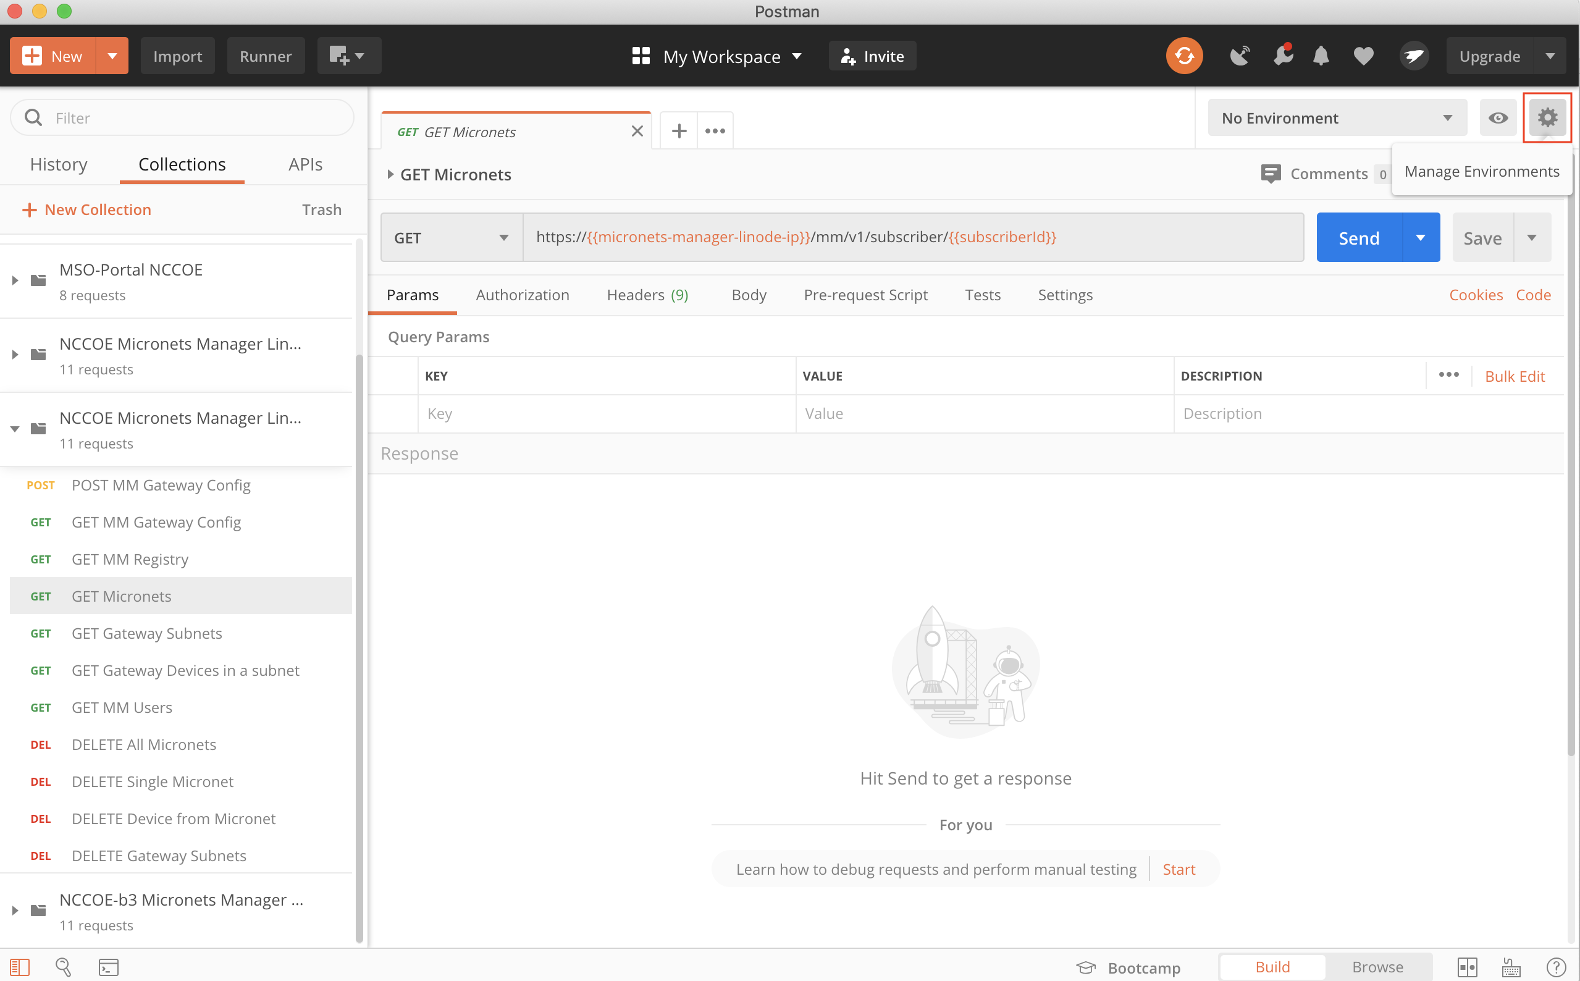Open the request Settings tab
Viewport: 1580px width, 981px height.
1065,295
